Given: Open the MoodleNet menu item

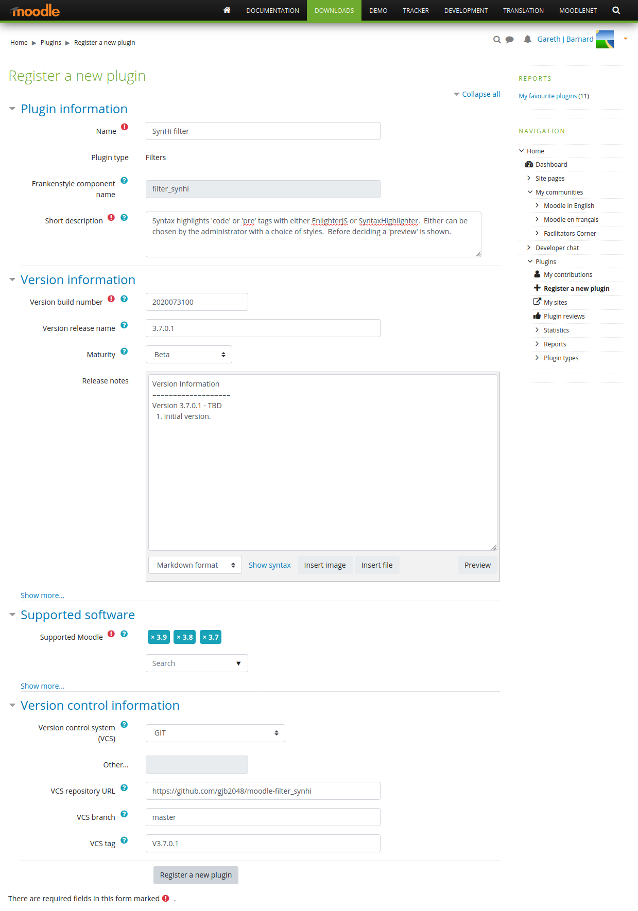Looking at the screenshot, I should pyautogui.click(x=578, y=10).
